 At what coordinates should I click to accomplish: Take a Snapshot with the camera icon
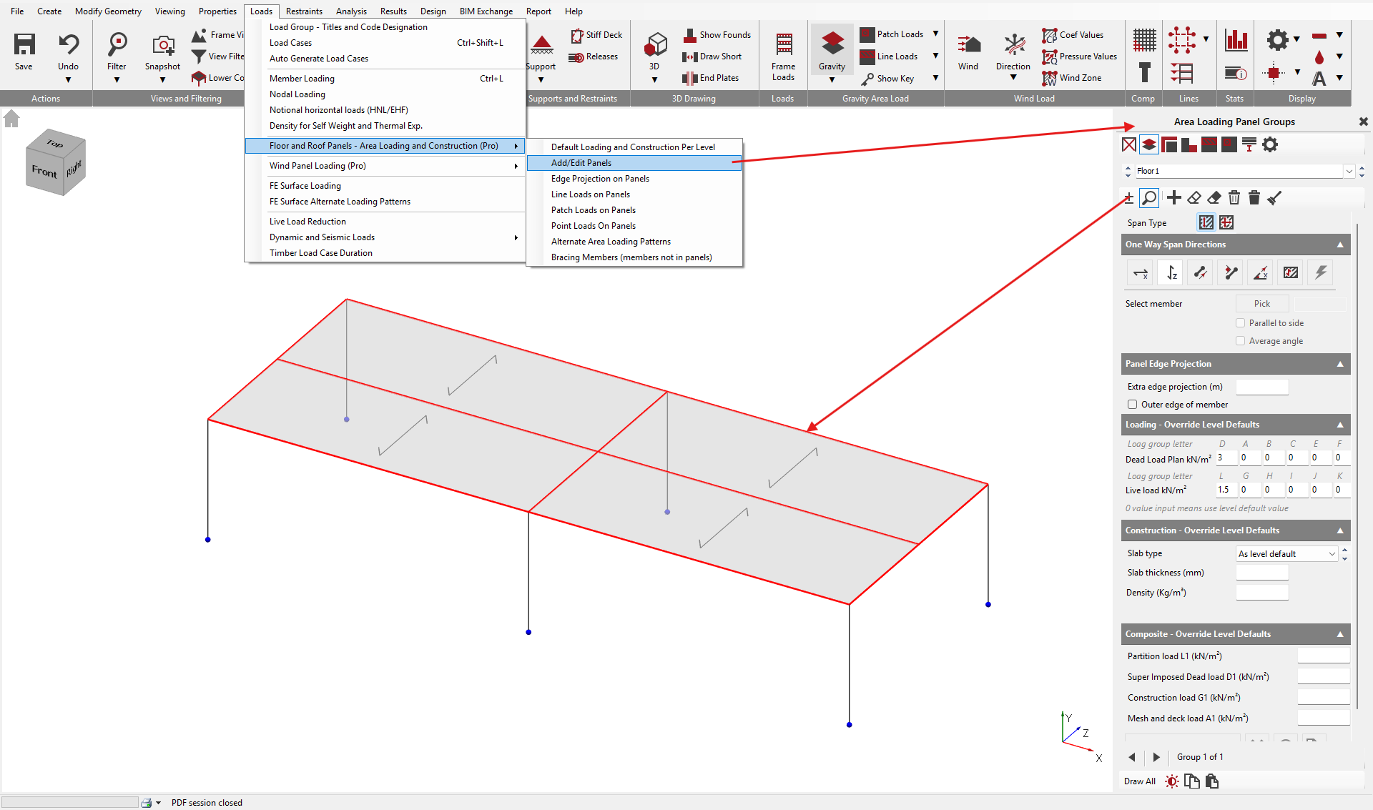coord(163,45)
